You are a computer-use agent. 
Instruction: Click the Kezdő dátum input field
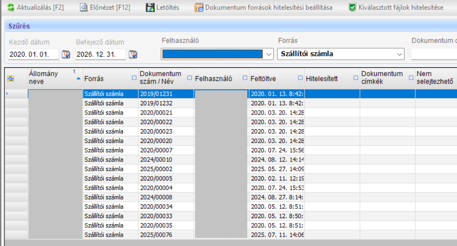pos(33,54)
